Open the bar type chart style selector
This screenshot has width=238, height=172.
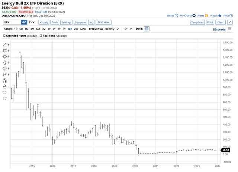[x=32, y=22]
